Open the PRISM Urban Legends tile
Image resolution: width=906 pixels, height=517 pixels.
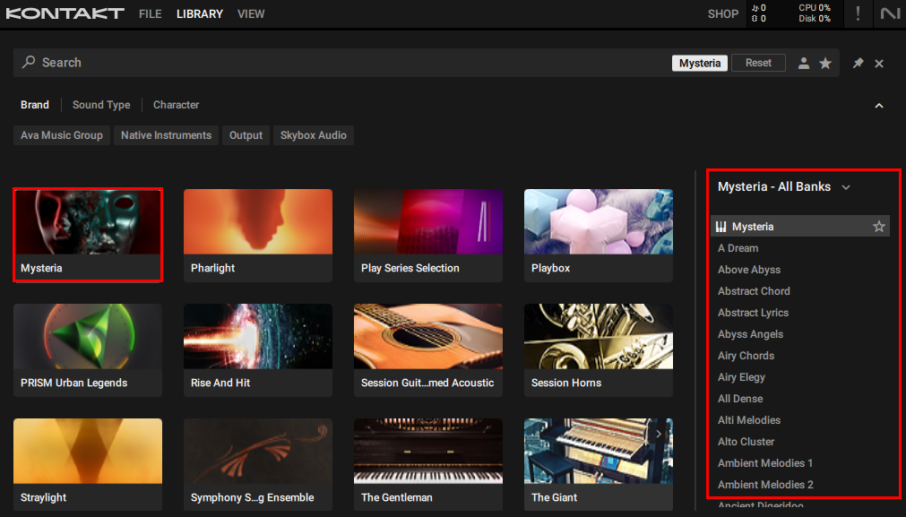(88, 350)
